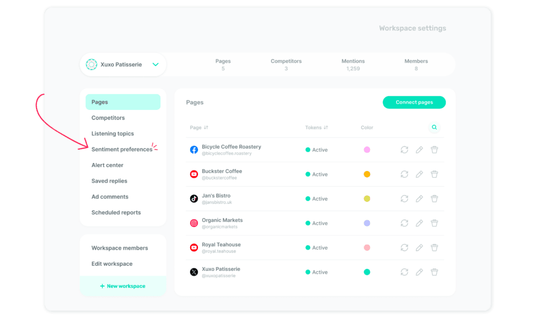Click the YouTube icon for Royal Teahouse
Image resolution: width=535 pixels, height=318 pixels.
click(x=194, y=247)
